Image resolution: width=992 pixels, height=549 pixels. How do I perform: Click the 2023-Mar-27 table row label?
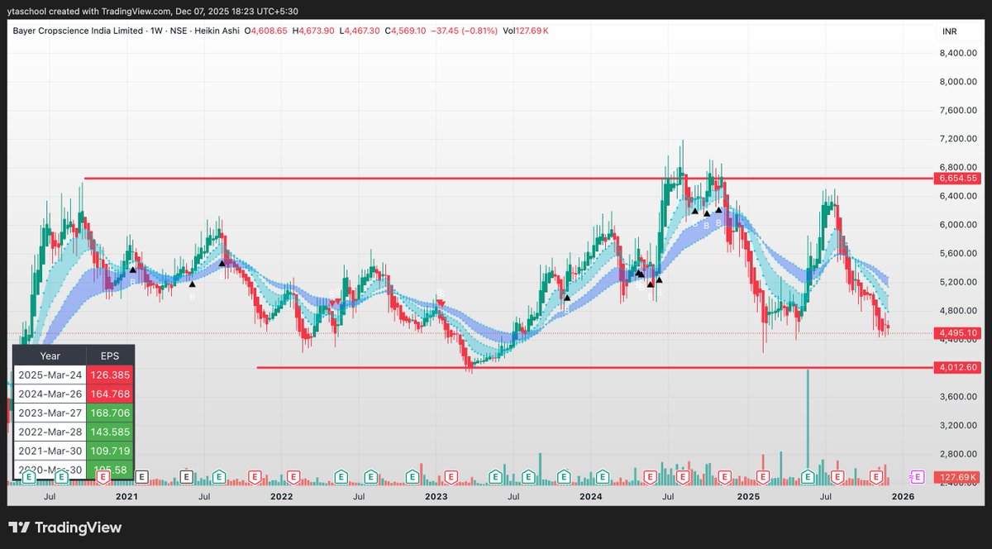point(50,412)
